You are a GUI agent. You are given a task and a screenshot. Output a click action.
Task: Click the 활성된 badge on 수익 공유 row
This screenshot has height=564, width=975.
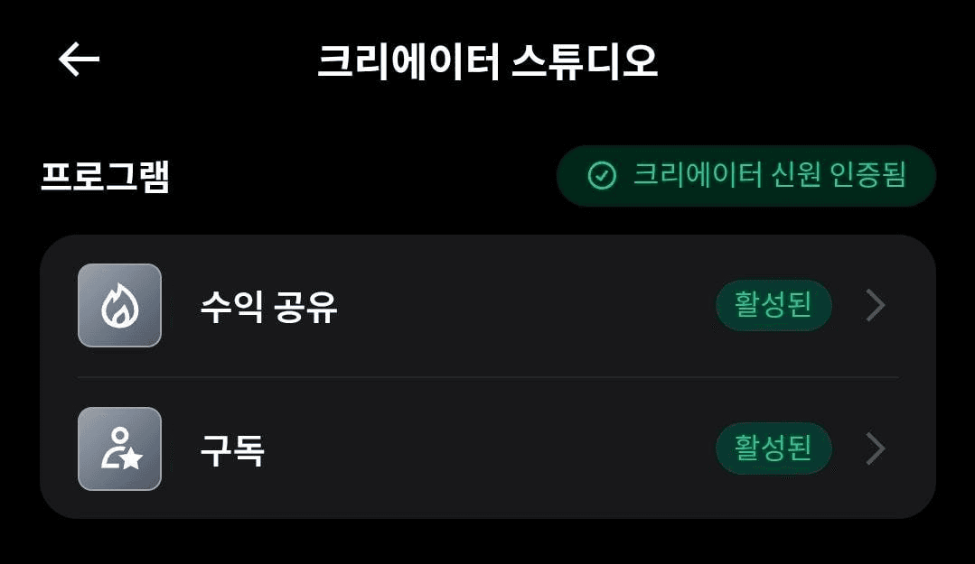[773, 305]
